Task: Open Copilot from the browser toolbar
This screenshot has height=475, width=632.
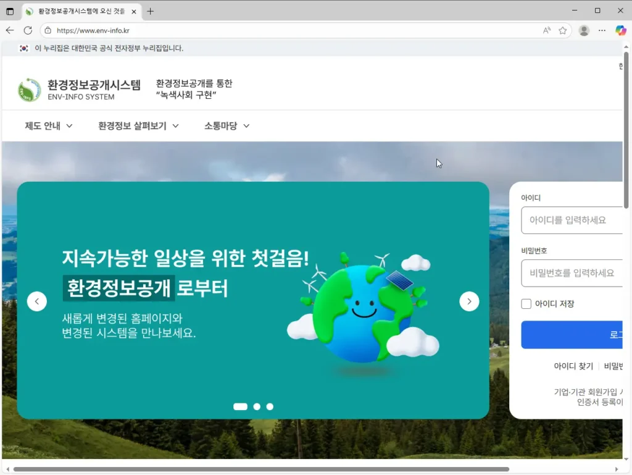Action: point(620,30)
